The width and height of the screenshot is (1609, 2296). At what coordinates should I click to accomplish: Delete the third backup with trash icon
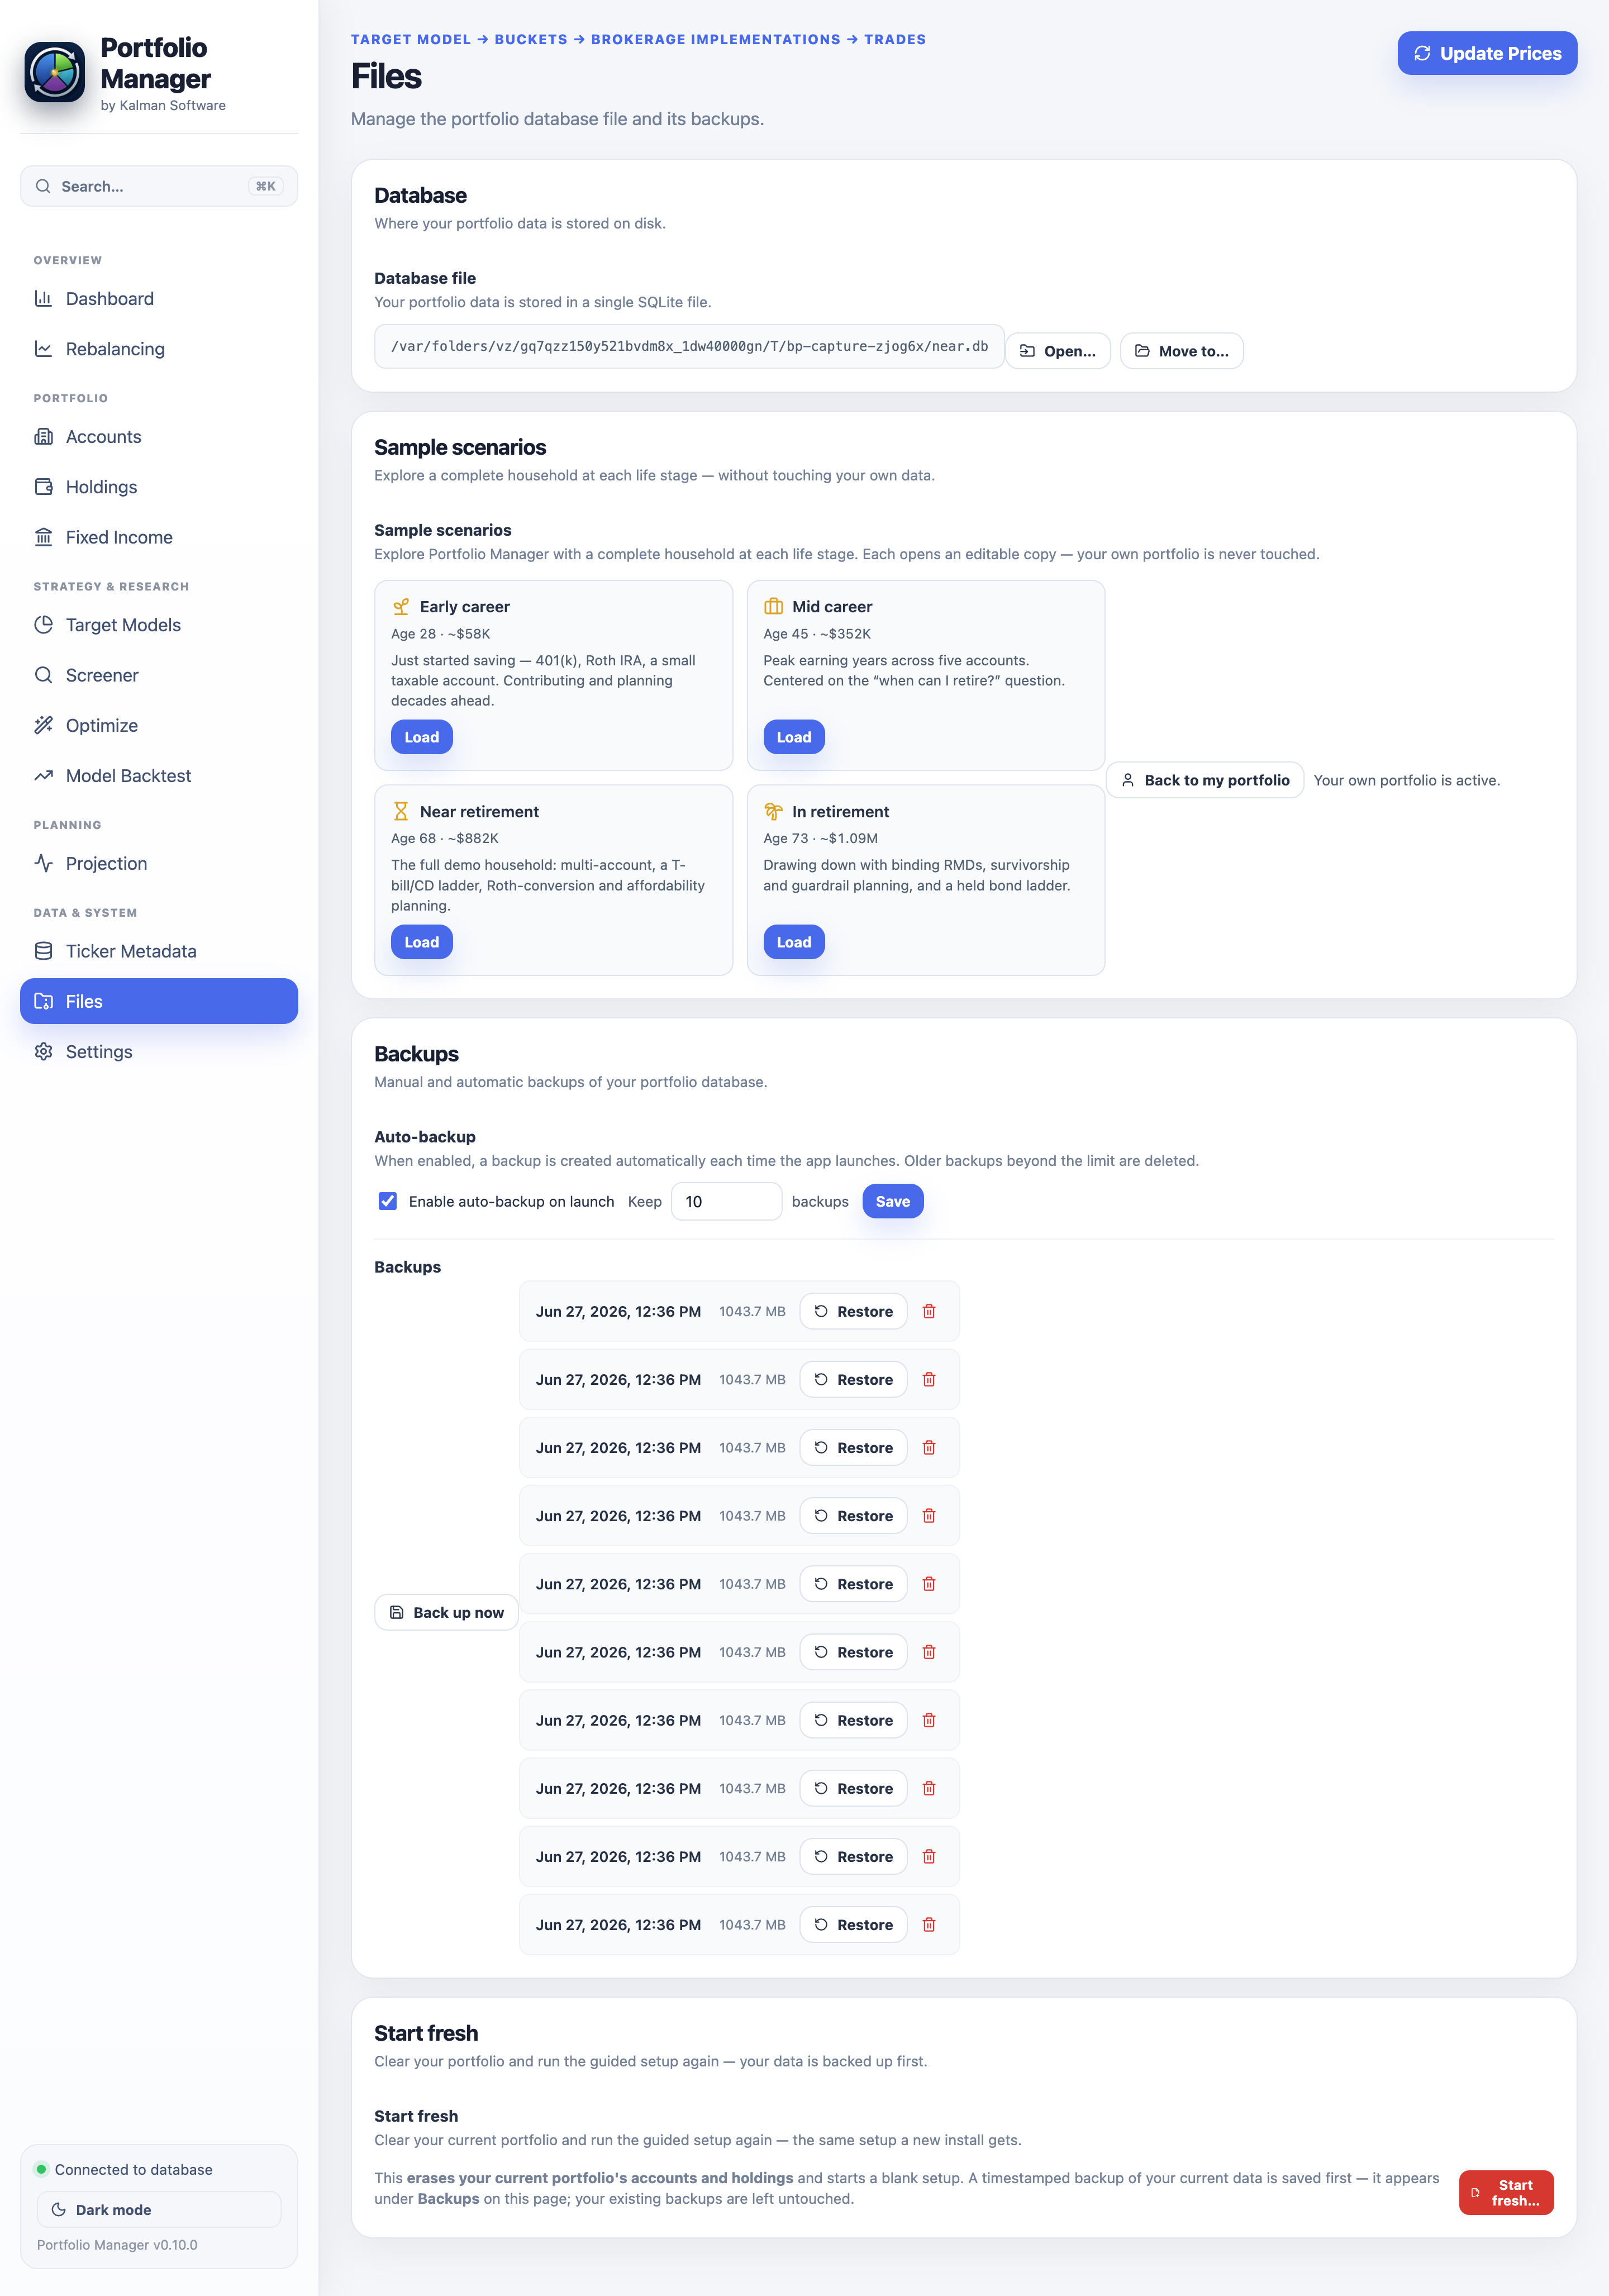click(x=928, y=1447)
